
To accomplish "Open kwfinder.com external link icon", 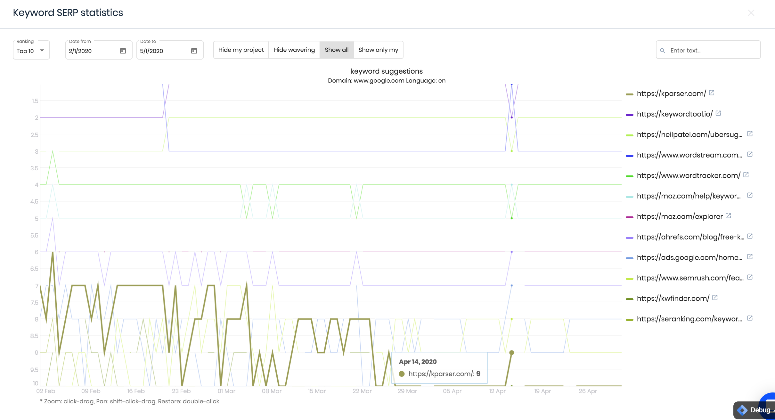I will point(715,298).
